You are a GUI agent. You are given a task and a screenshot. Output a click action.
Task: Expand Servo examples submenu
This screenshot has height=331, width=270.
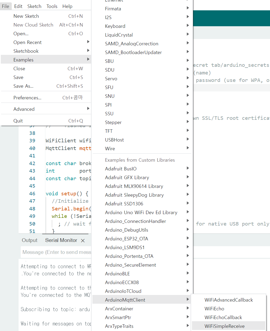[142, 79]
